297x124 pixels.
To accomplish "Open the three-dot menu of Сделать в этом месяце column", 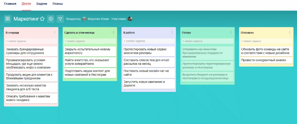I will click(x=113, y=32).
